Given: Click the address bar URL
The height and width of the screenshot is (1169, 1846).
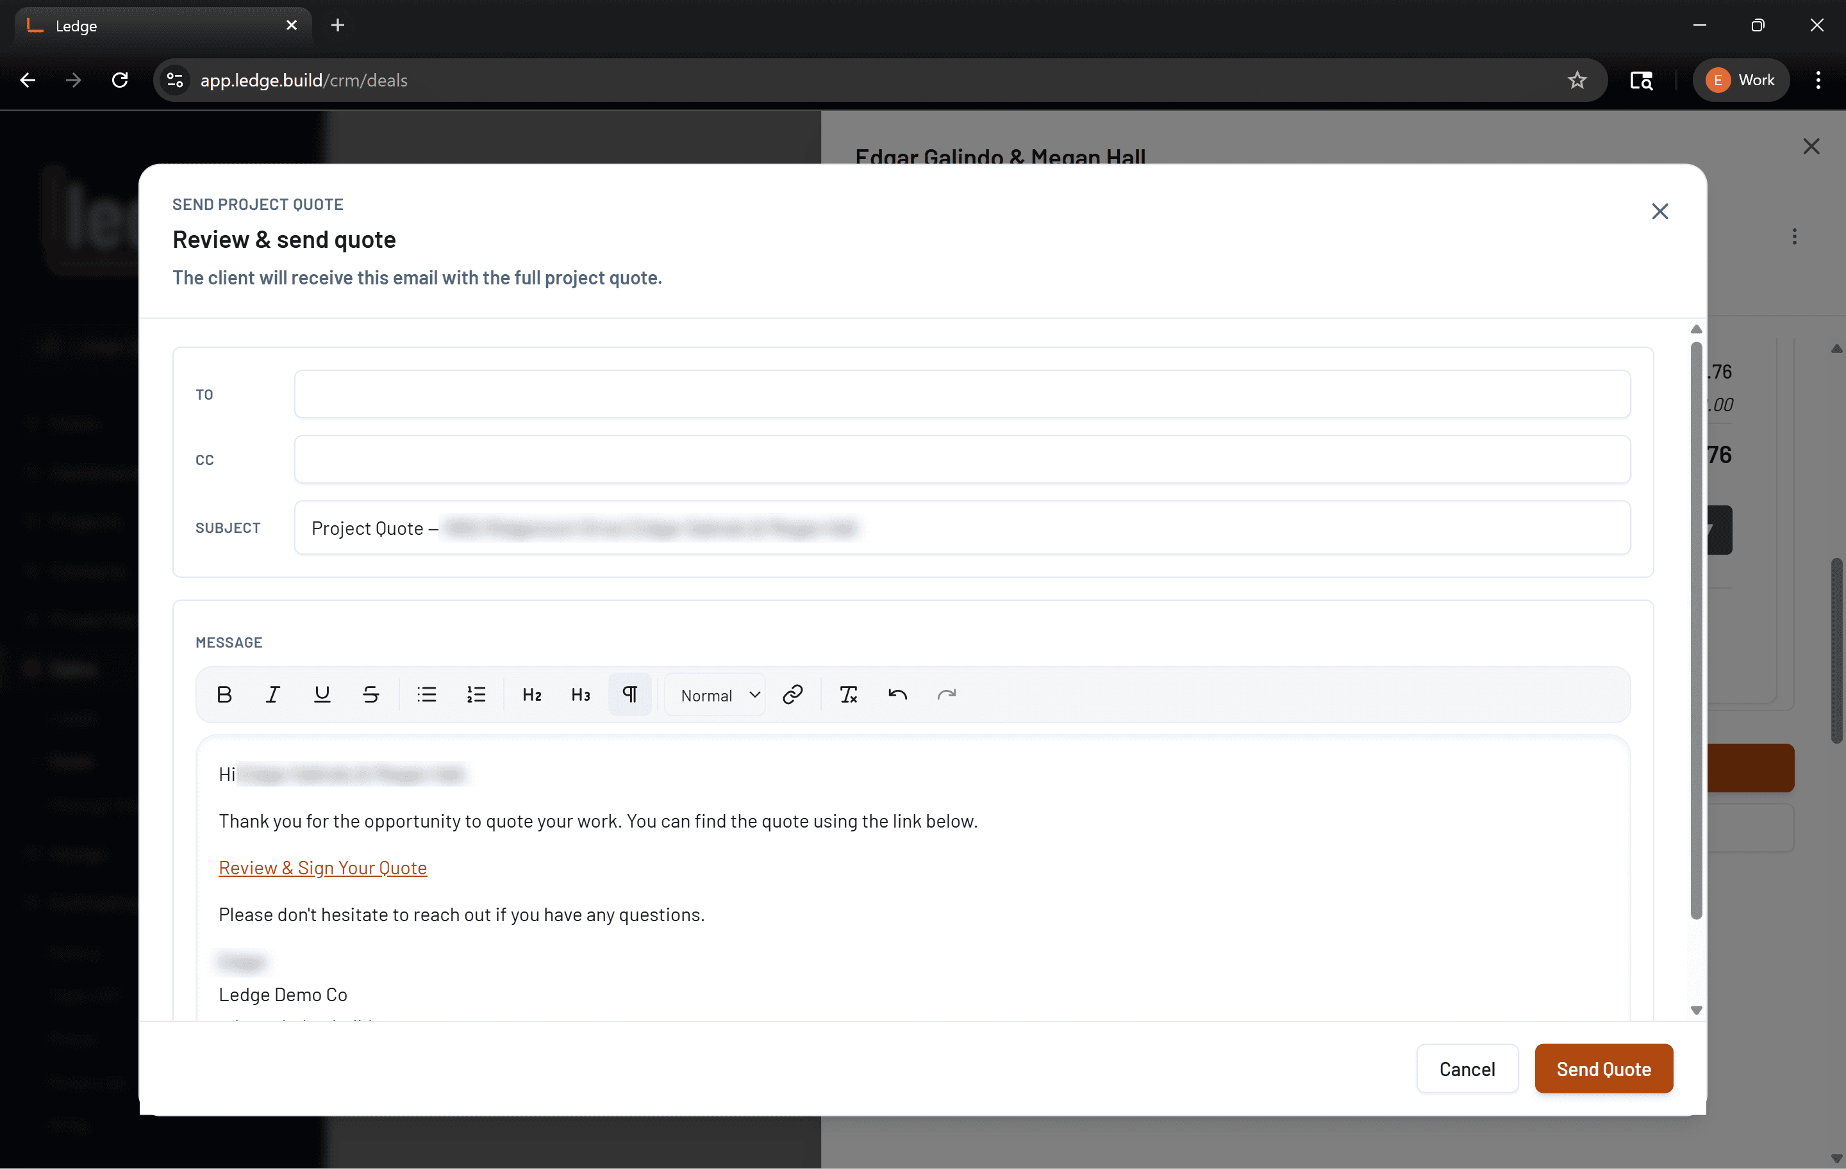Looking at the screenshot, I should tap(304, 81).
